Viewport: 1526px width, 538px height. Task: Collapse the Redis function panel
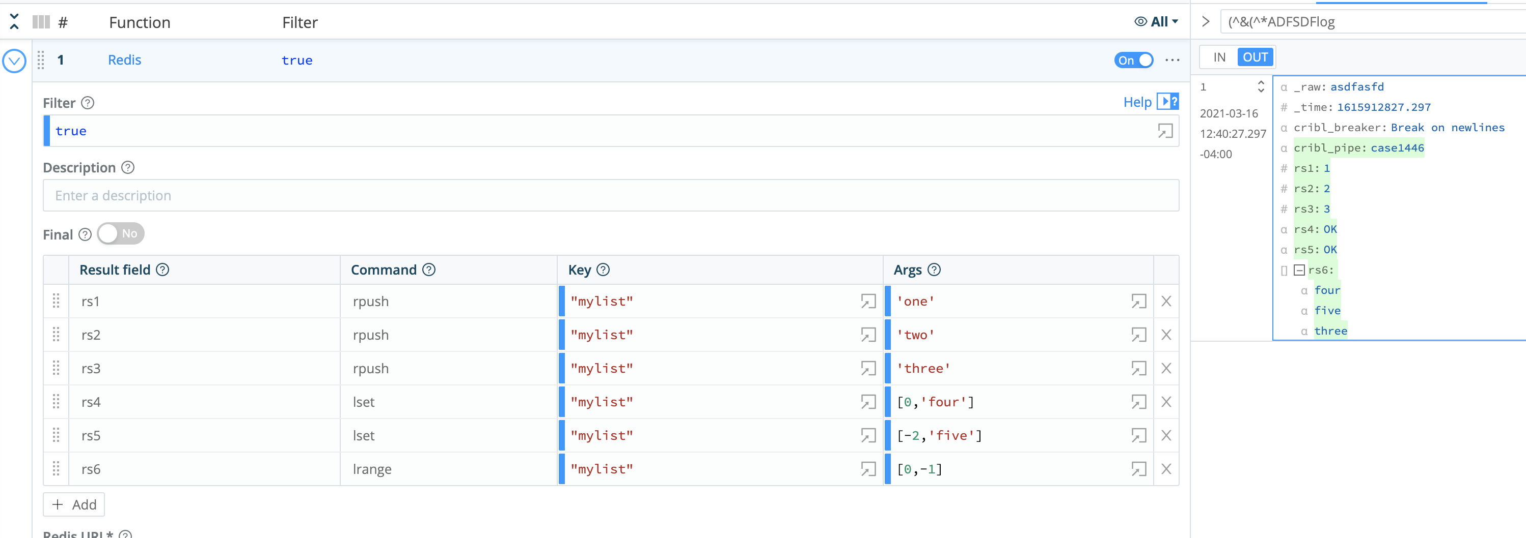[x=14, y=61]
